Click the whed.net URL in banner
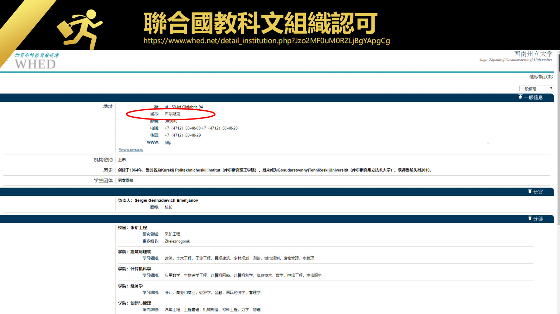 [267, 41]
